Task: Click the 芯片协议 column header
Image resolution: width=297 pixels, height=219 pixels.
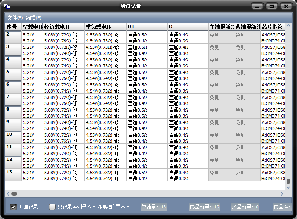Action: (x=272, y=27)
